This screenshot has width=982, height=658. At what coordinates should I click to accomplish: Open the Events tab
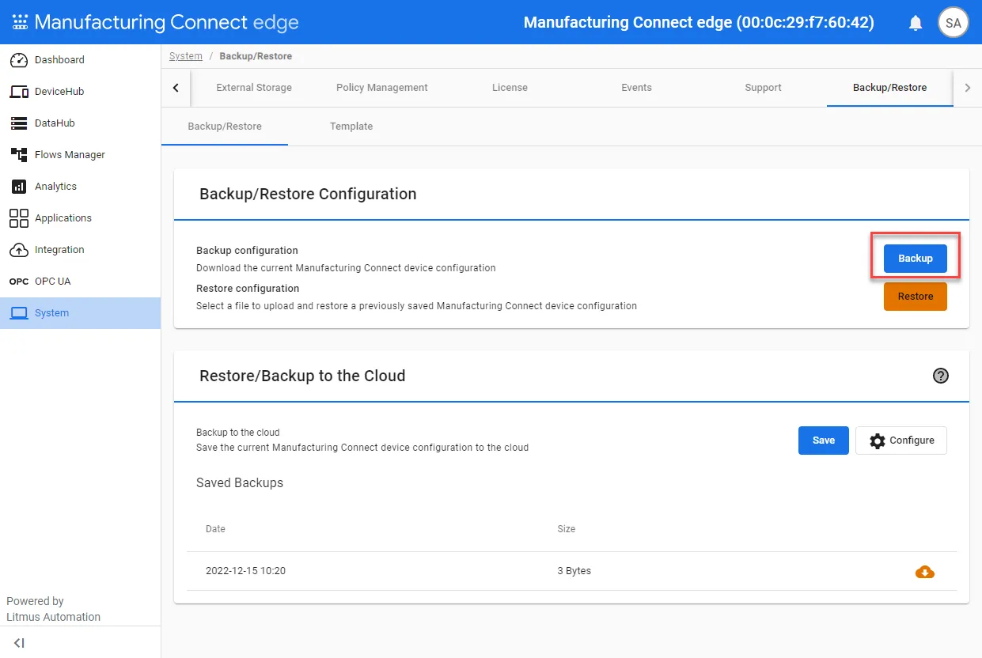pyautogui.click(x=636, y=88)
